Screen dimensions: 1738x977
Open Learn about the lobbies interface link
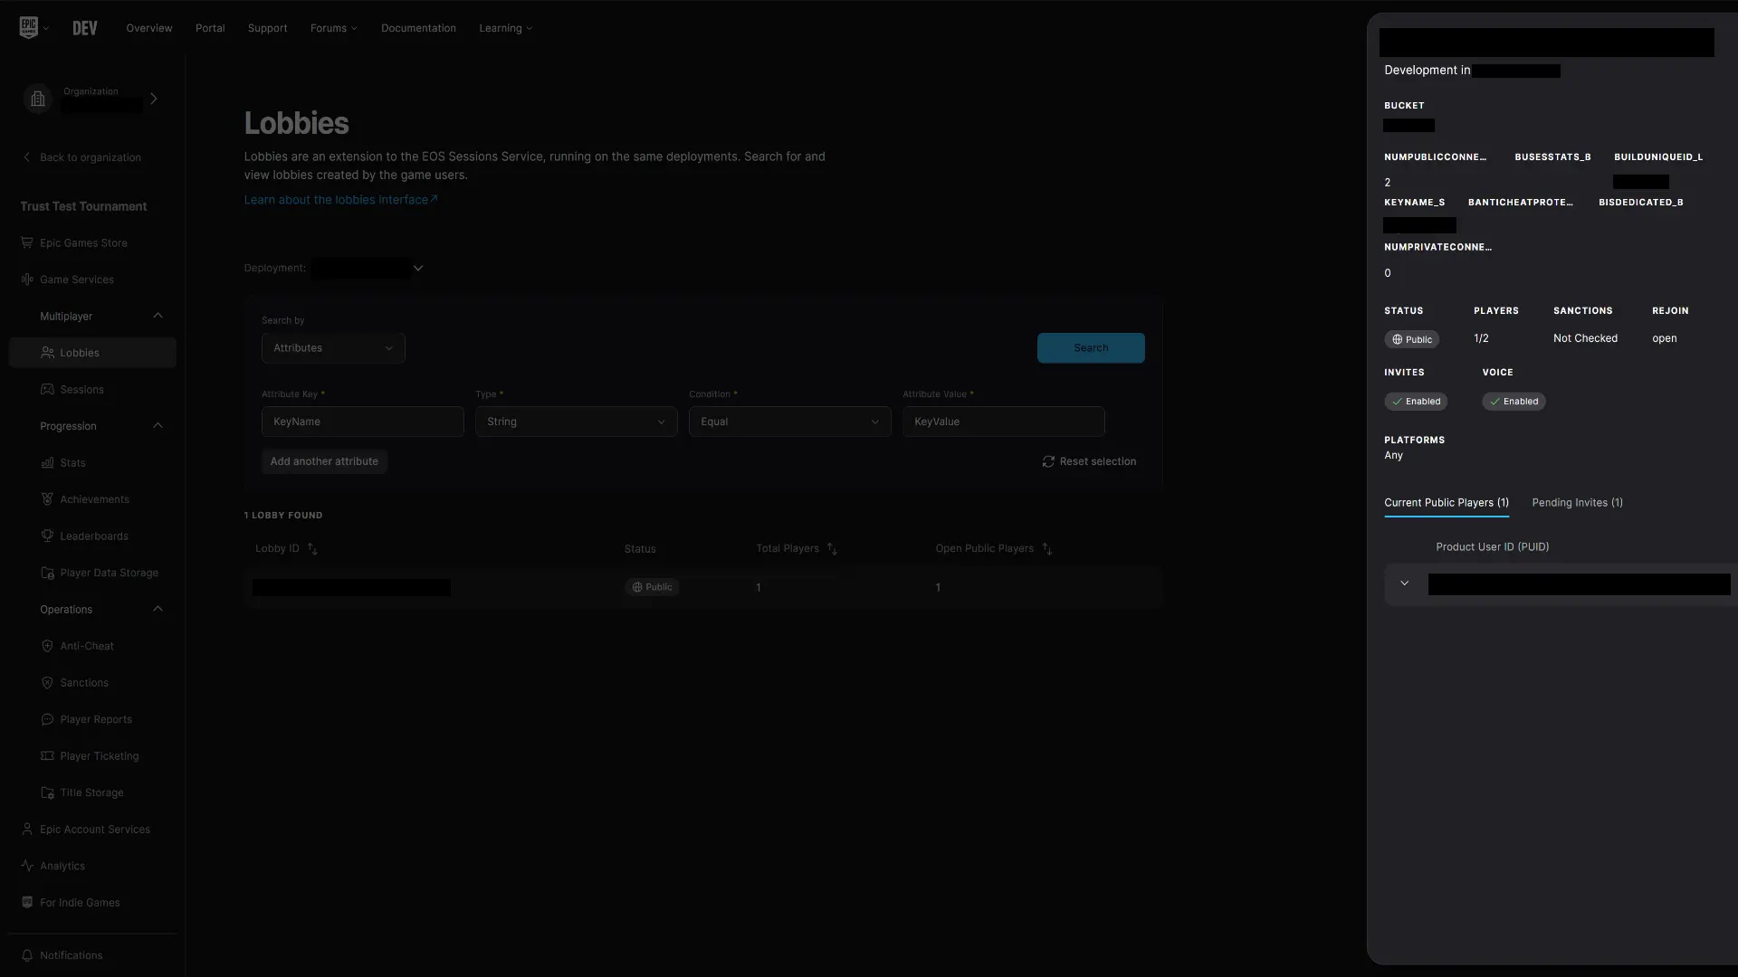click(340, 200)
